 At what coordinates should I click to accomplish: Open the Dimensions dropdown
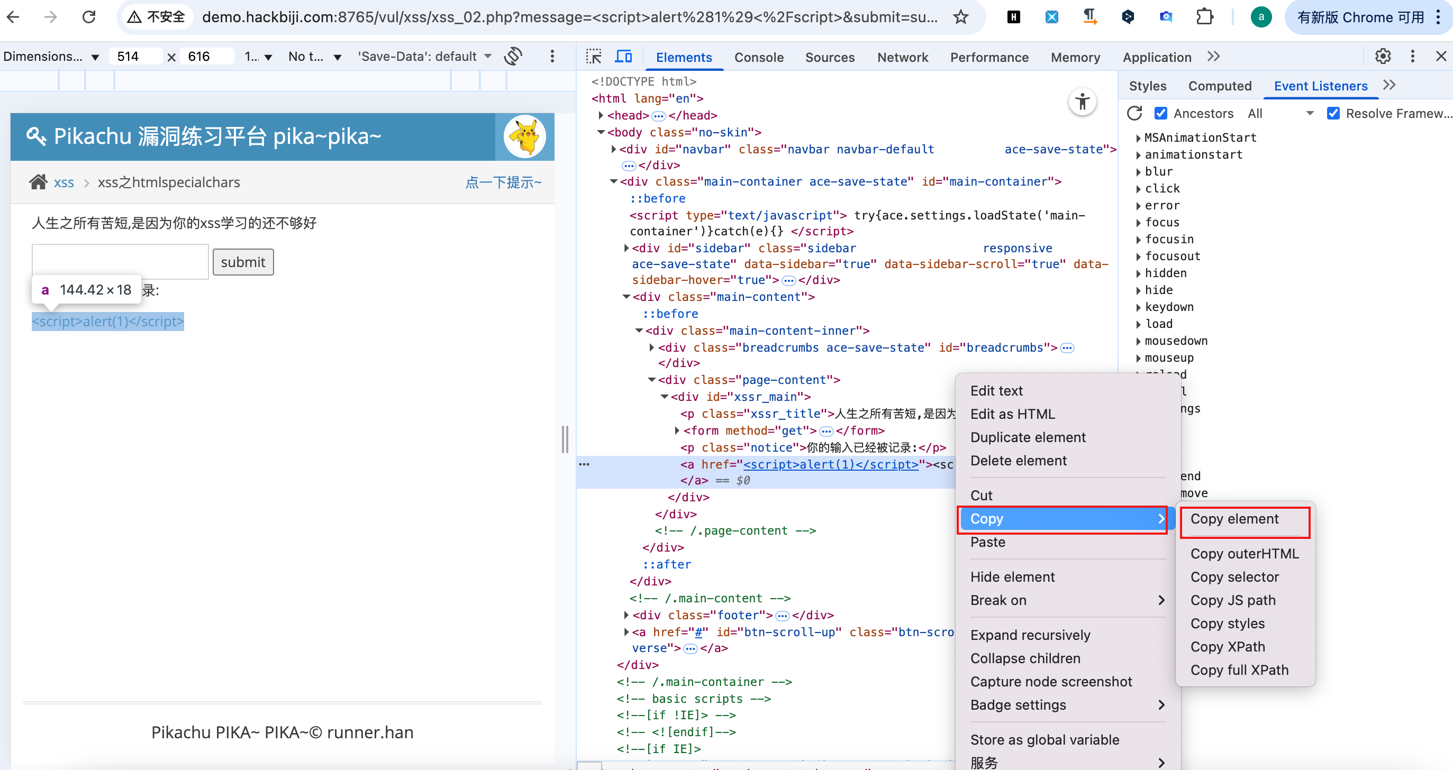click(x=51, y=57)
